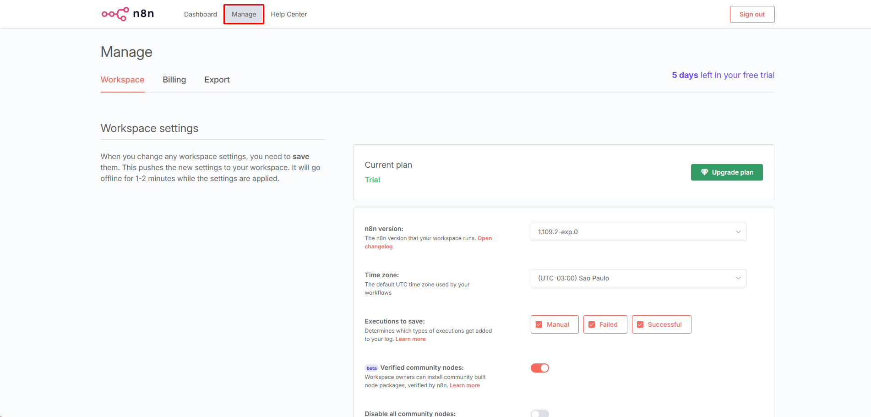The image size is (871, 417).
Task: Click the Sign out button
Action: (x=752, y=14)
